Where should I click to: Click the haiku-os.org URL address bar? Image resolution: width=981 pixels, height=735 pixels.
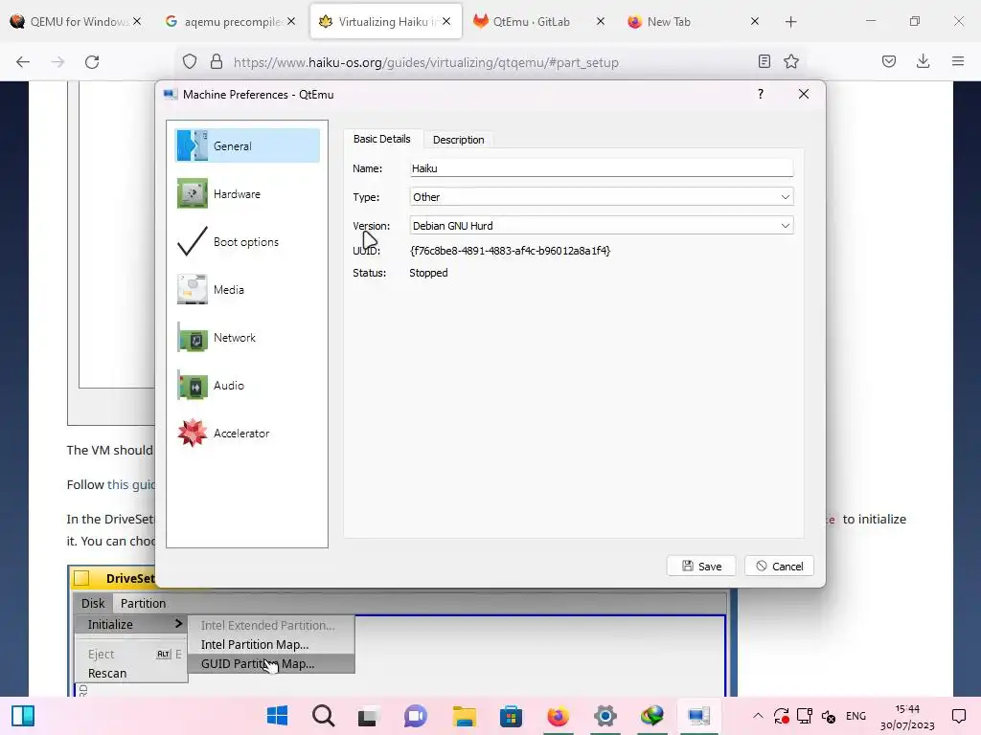click(425, 62)
